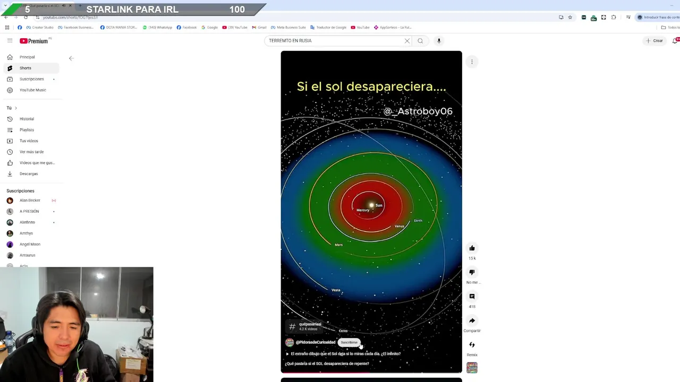The height and width of the screenshot is (382, 680).
Task: Open Alan Becker subscription channel
Action: click(31, 201)
